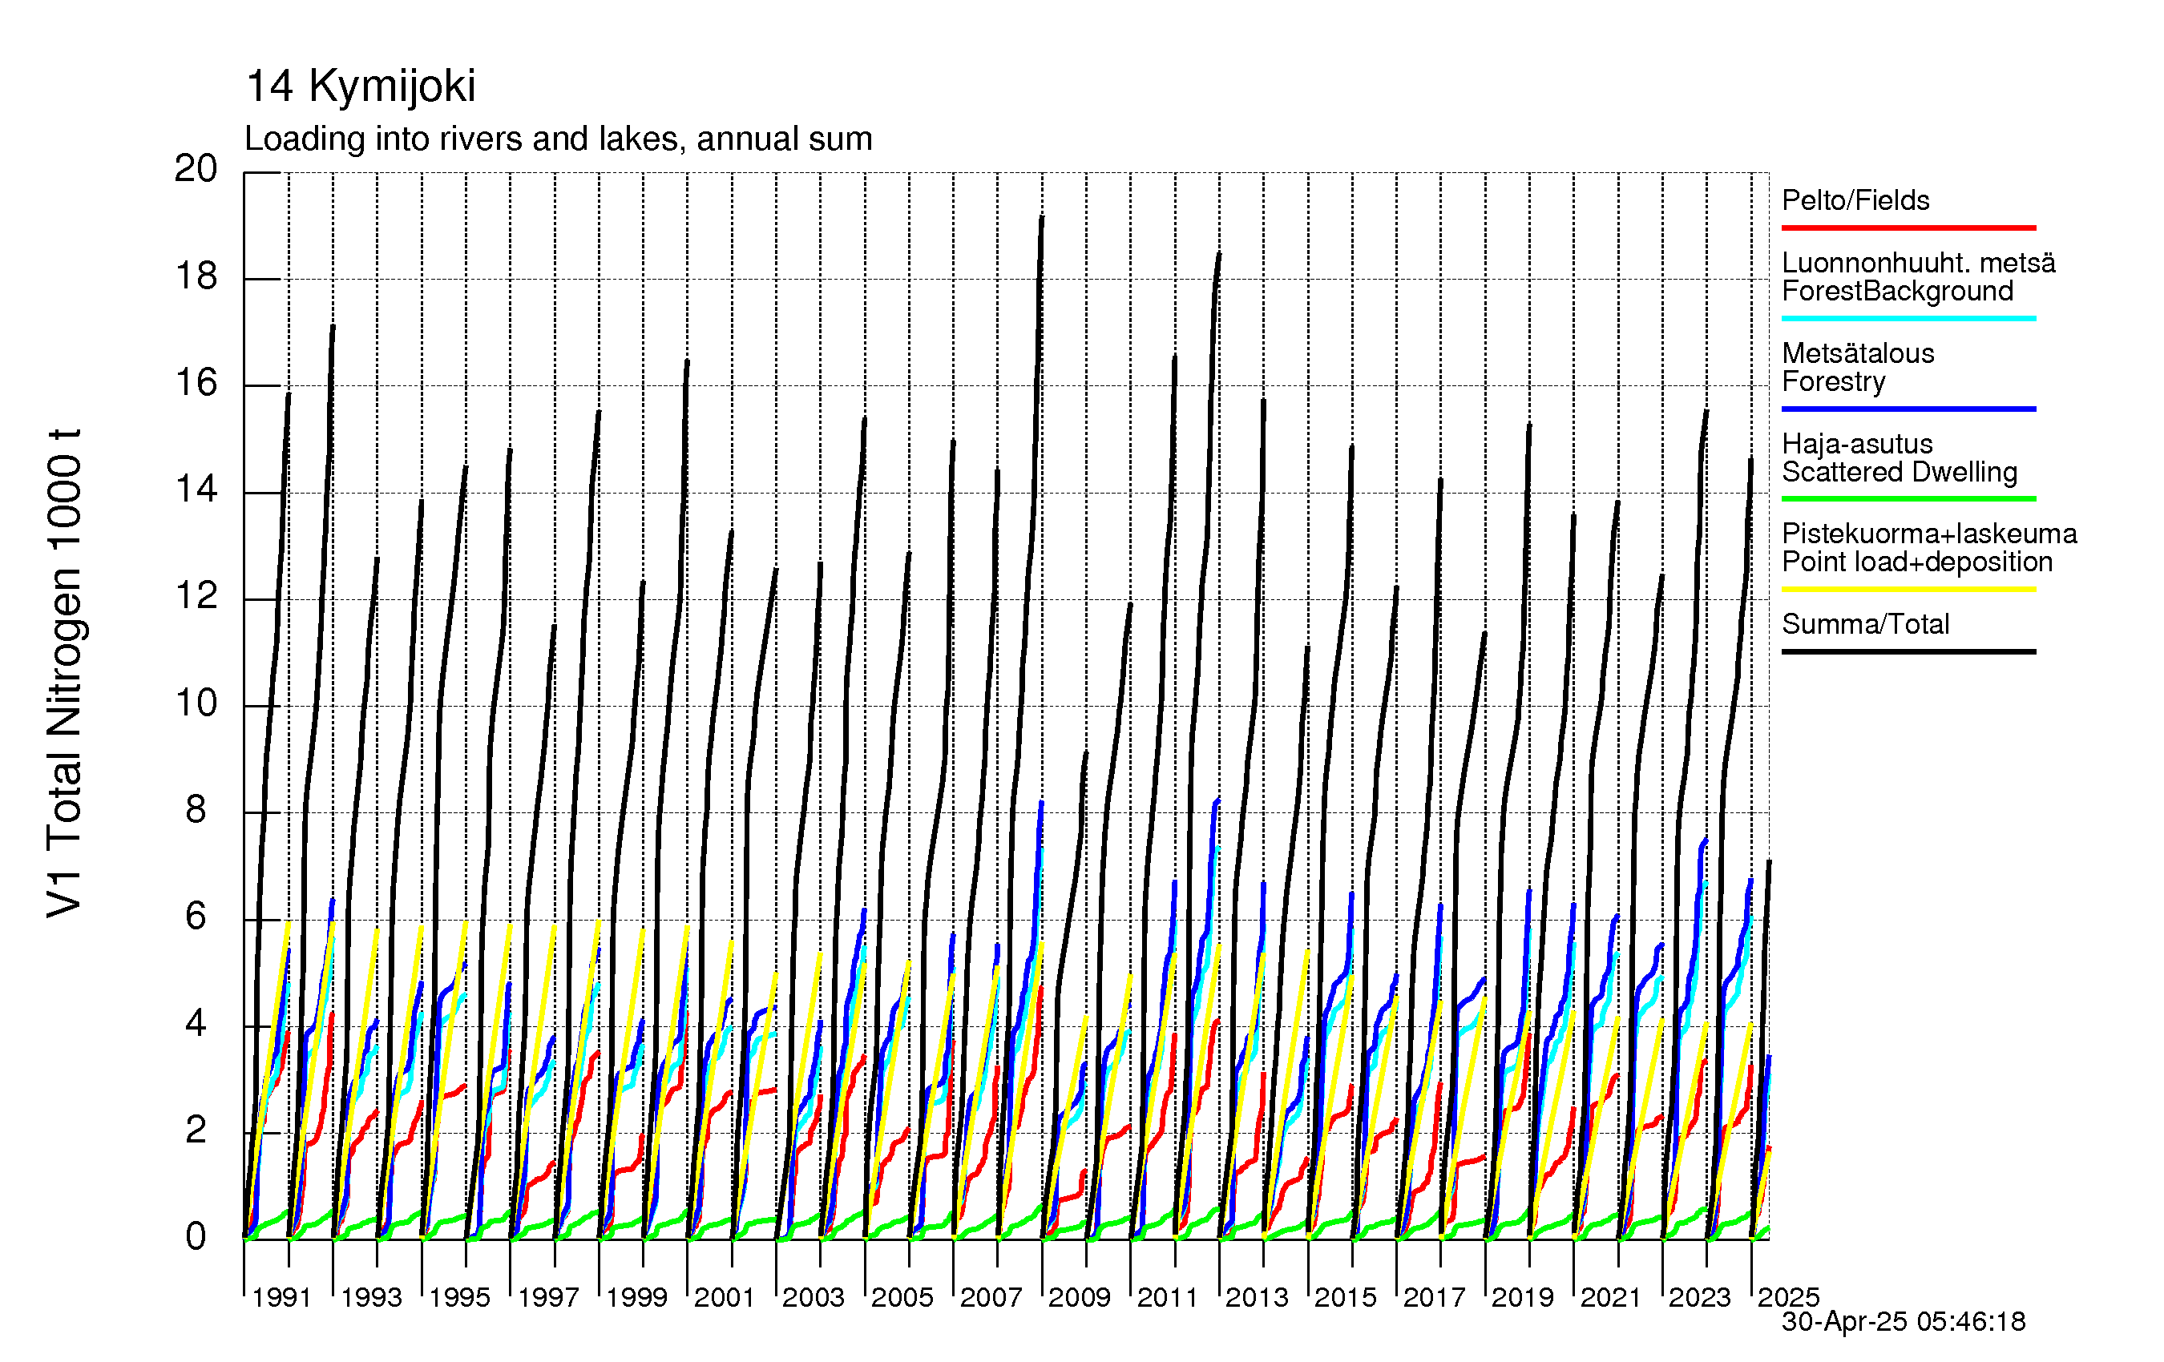Click the x-axis year label 2025

coord(1788,1297)
